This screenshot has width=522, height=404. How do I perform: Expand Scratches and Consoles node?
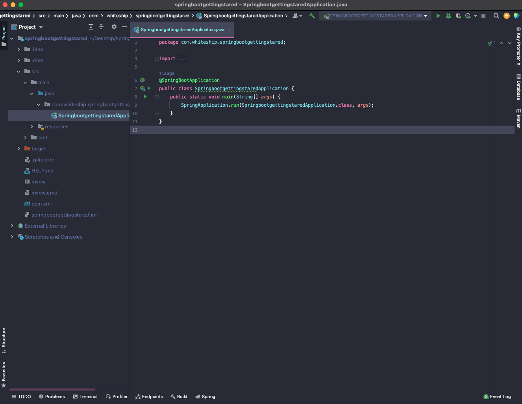[x=12, y=237]
